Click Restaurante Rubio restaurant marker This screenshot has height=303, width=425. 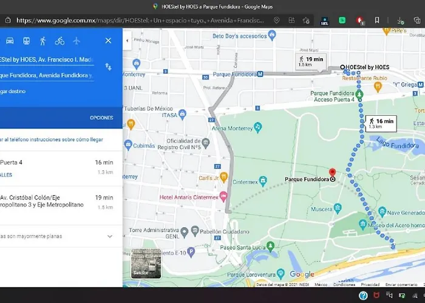click(378, 87)
